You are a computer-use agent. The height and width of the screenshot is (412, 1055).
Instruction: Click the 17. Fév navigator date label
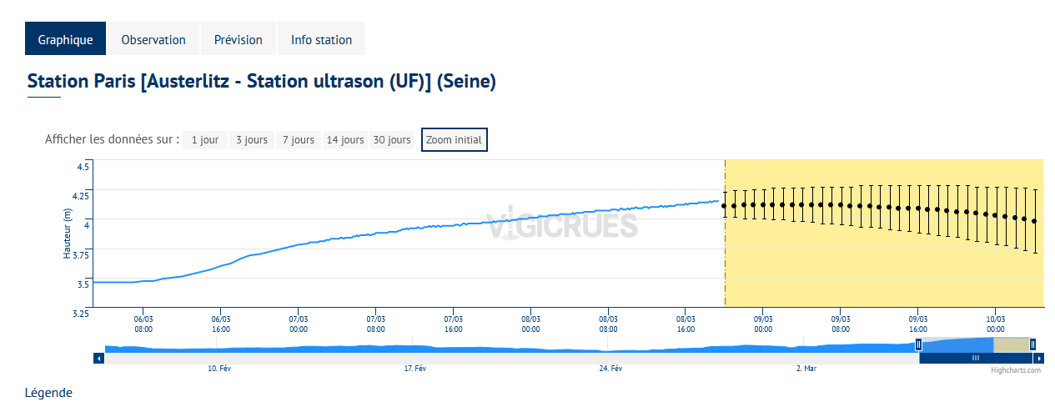click(x=414, y=369)
